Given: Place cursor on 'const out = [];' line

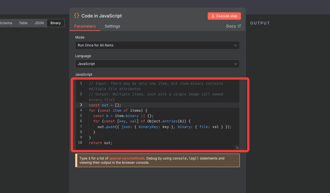Looking at the screenshot, I should coord(105,105).
